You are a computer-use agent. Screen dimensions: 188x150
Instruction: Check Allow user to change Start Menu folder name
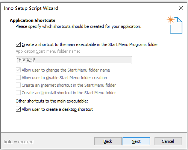(x=18, y=70)
